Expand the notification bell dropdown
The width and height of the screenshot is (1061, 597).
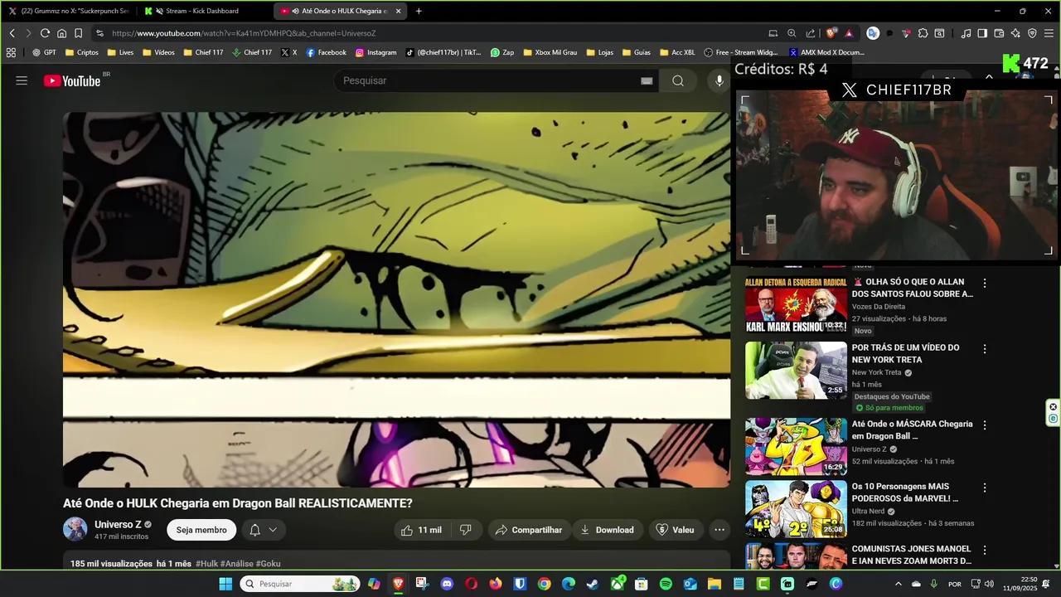[x=264, y=530]
